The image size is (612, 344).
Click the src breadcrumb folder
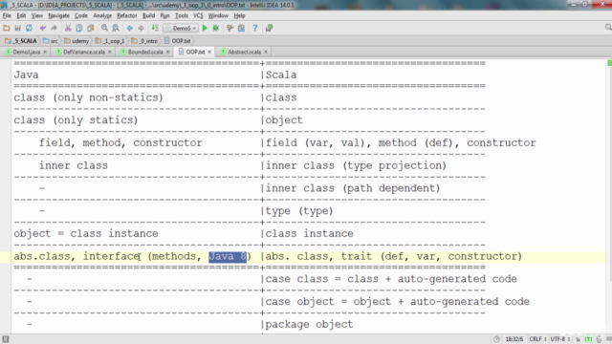pyautogui.click(x=51, y=41)
